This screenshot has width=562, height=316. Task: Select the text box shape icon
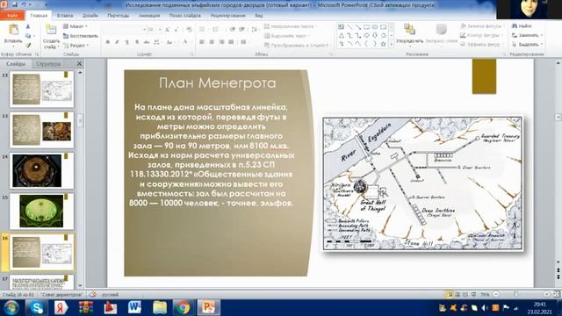[x=342, y=27]
